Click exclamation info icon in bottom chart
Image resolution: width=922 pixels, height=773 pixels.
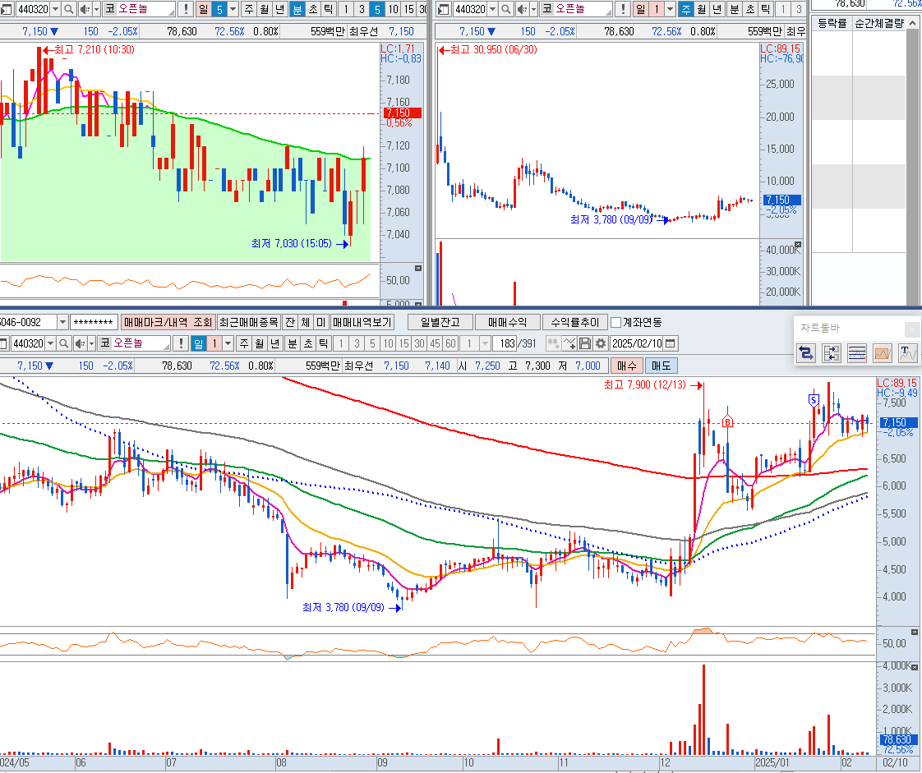[x=181, y=343]
